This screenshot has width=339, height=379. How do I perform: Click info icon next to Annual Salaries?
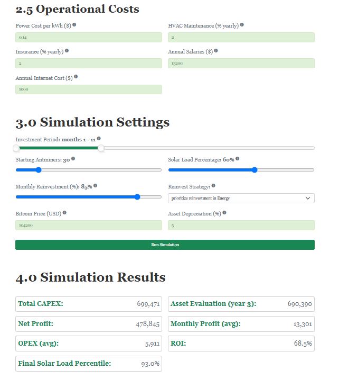coord(216,51)
